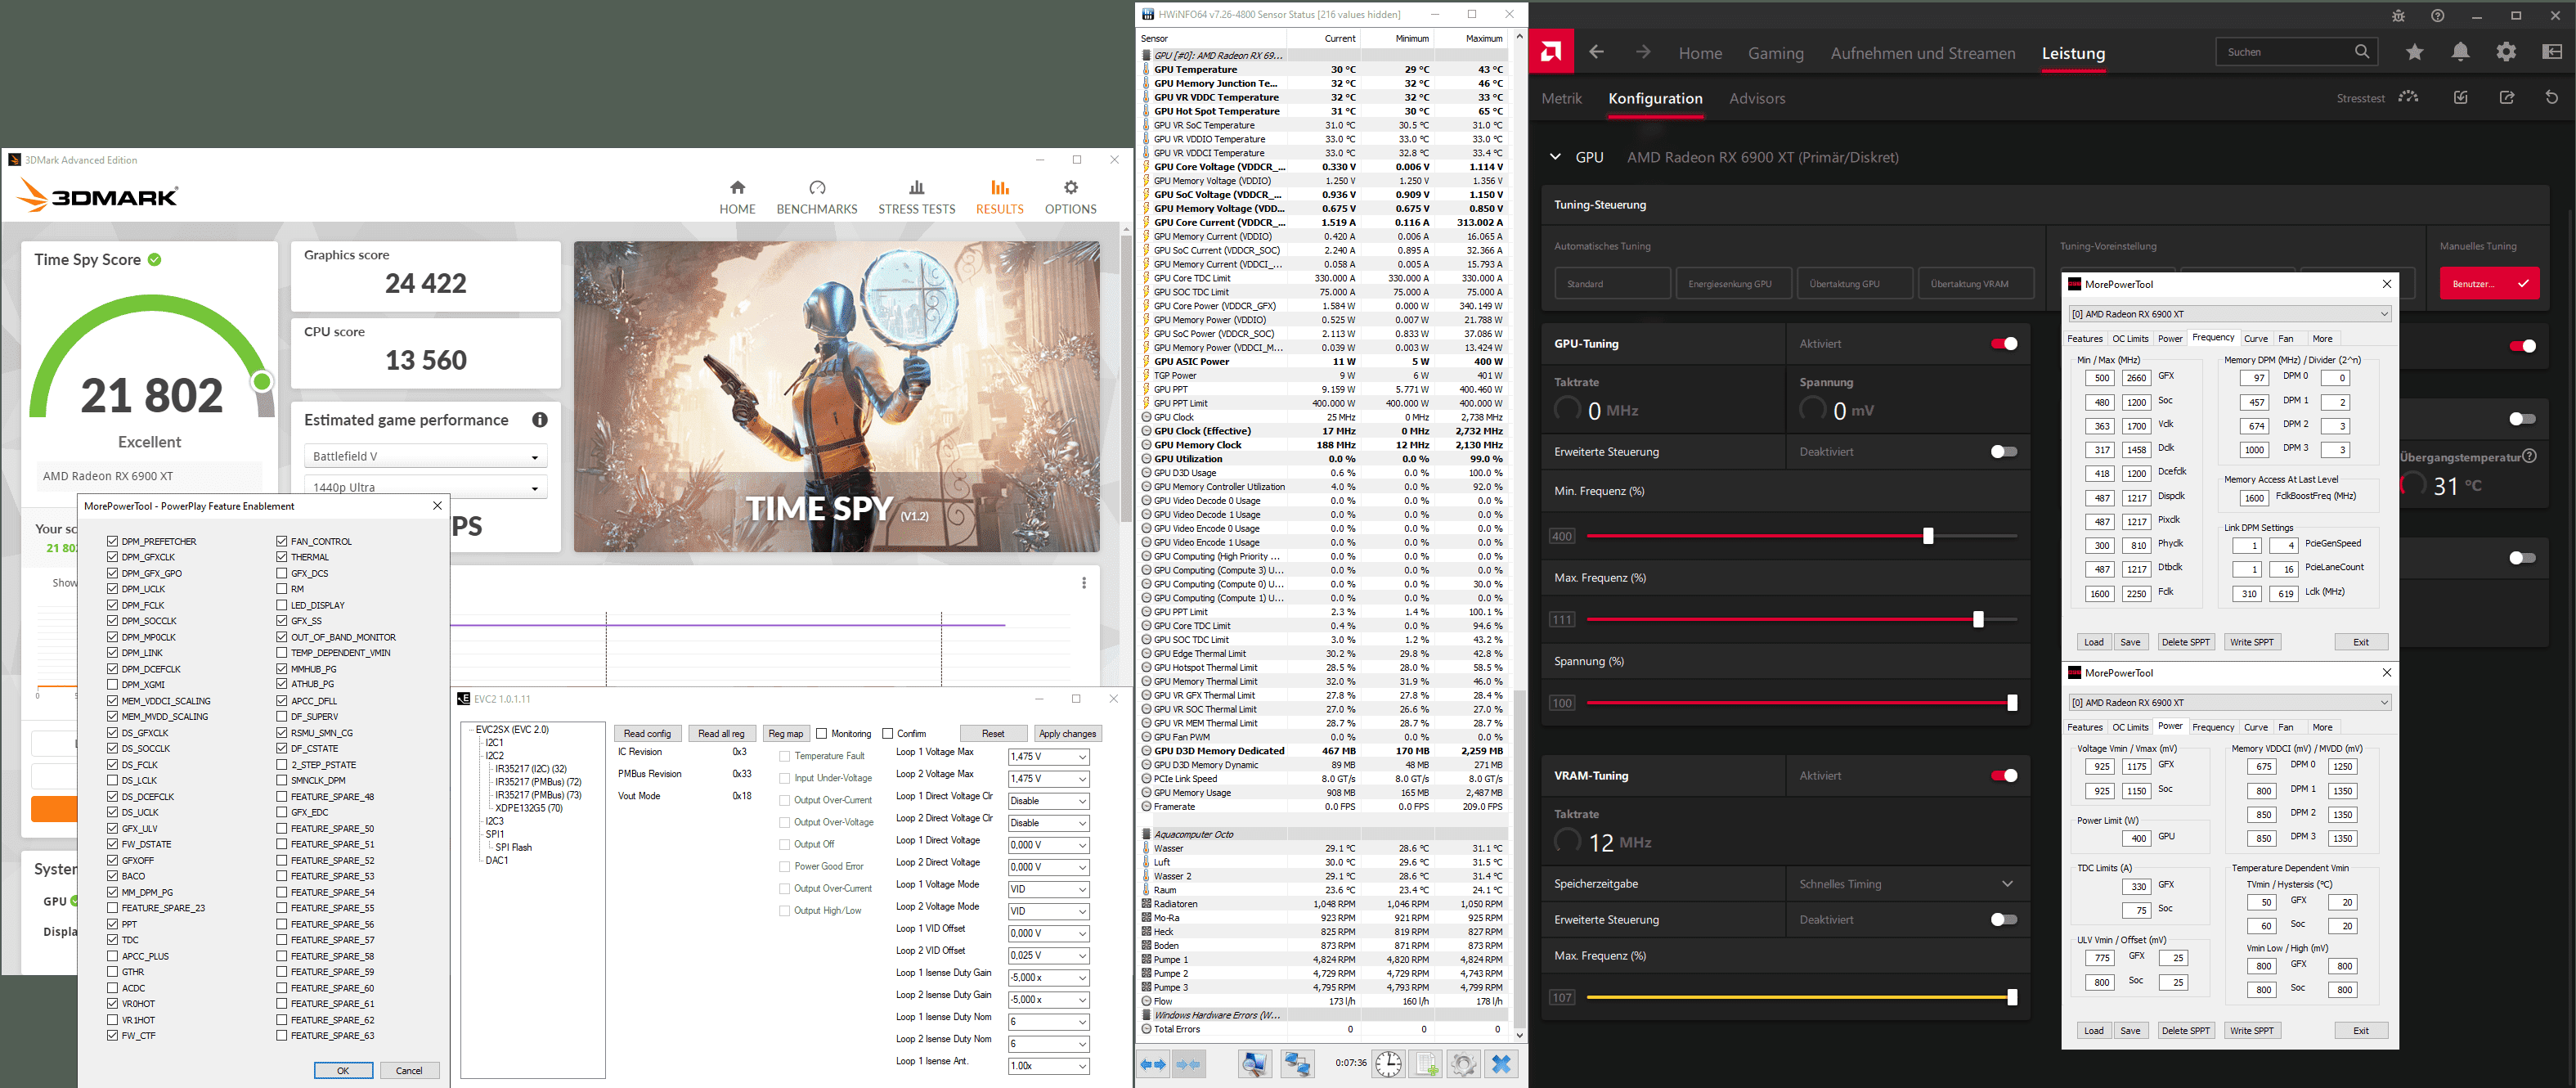The image size is (2576, 1088).
Task: Open 3DMark Benchmarks gauge icon
Action: point(817,187)
